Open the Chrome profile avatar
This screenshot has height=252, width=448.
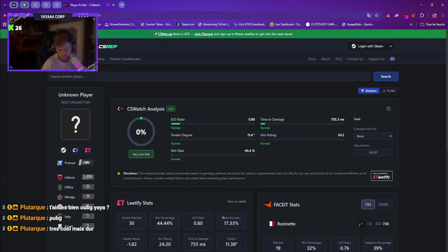tap(434, 15)
